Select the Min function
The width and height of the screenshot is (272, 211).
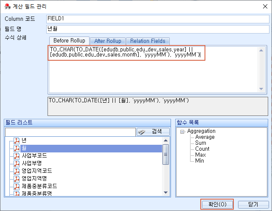click(199, 160)
